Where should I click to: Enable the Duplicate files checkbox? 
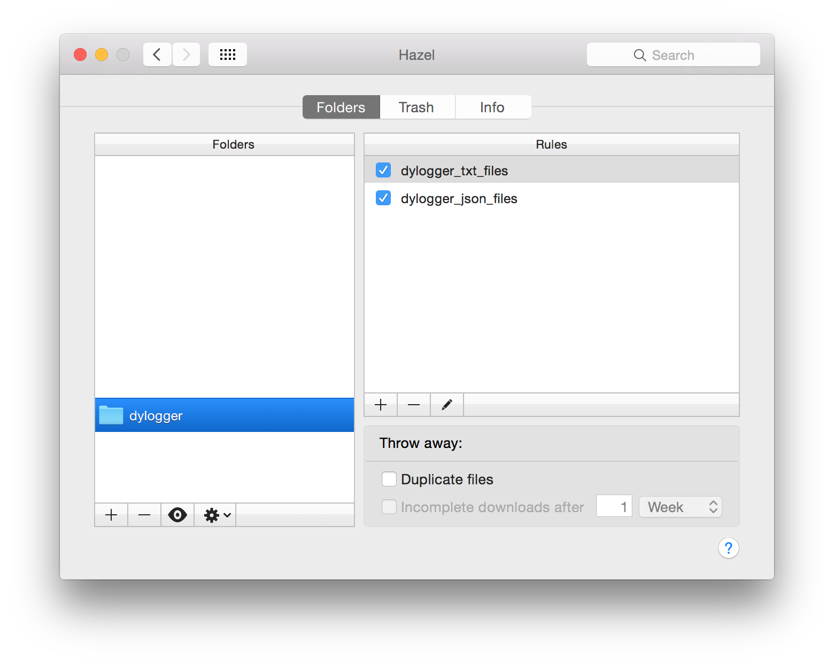pos(389,479)
